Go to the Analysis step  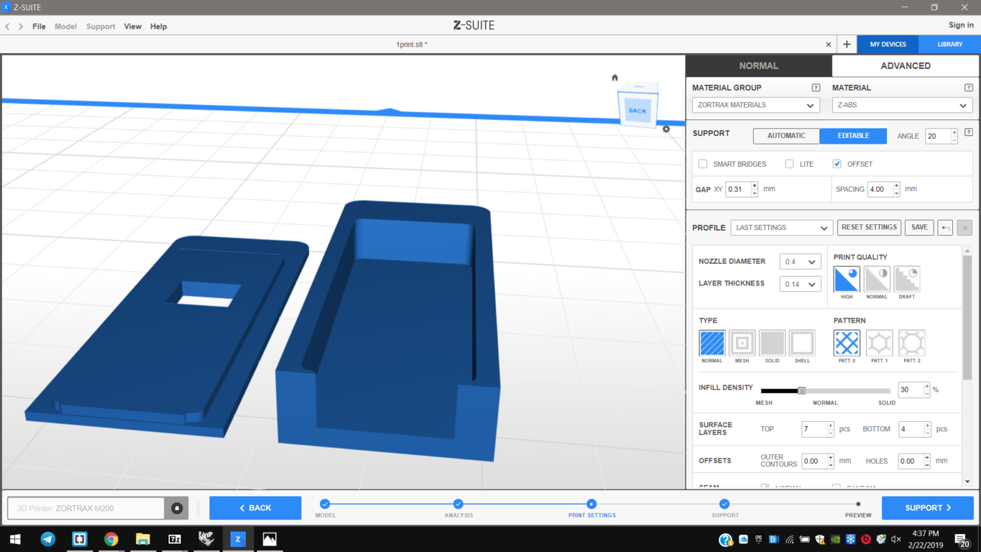[458, 504]
